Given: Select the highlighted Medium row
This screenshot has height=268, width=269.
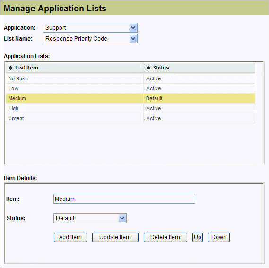Looking at the screenshot, I should pos(130,98).
